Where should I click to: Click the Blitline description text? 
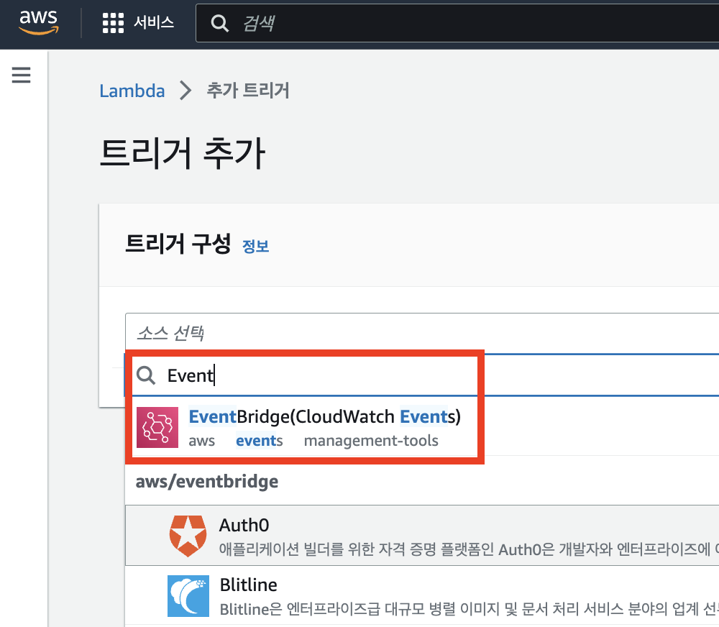tap(469, 609)
